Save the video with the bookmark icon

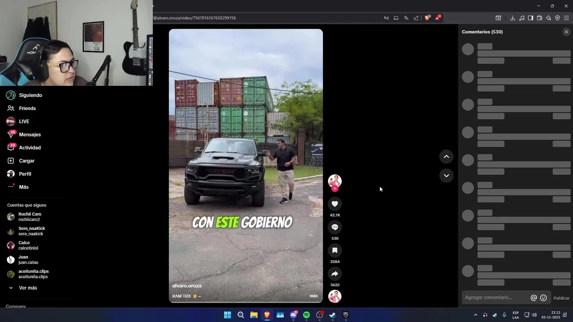tap(334, 250)
